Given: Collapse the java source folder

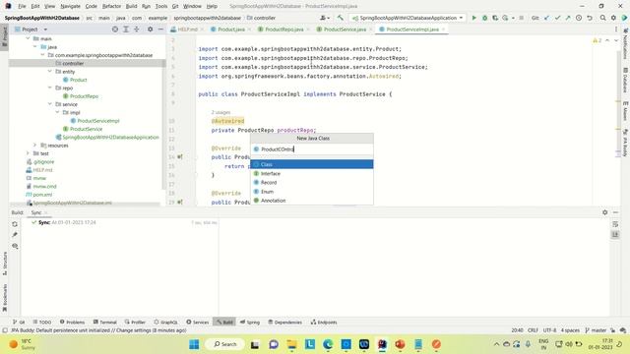Looking at the screenshot, I should 35,47.
